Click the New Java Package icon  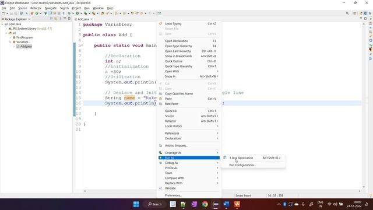[32, 13]
